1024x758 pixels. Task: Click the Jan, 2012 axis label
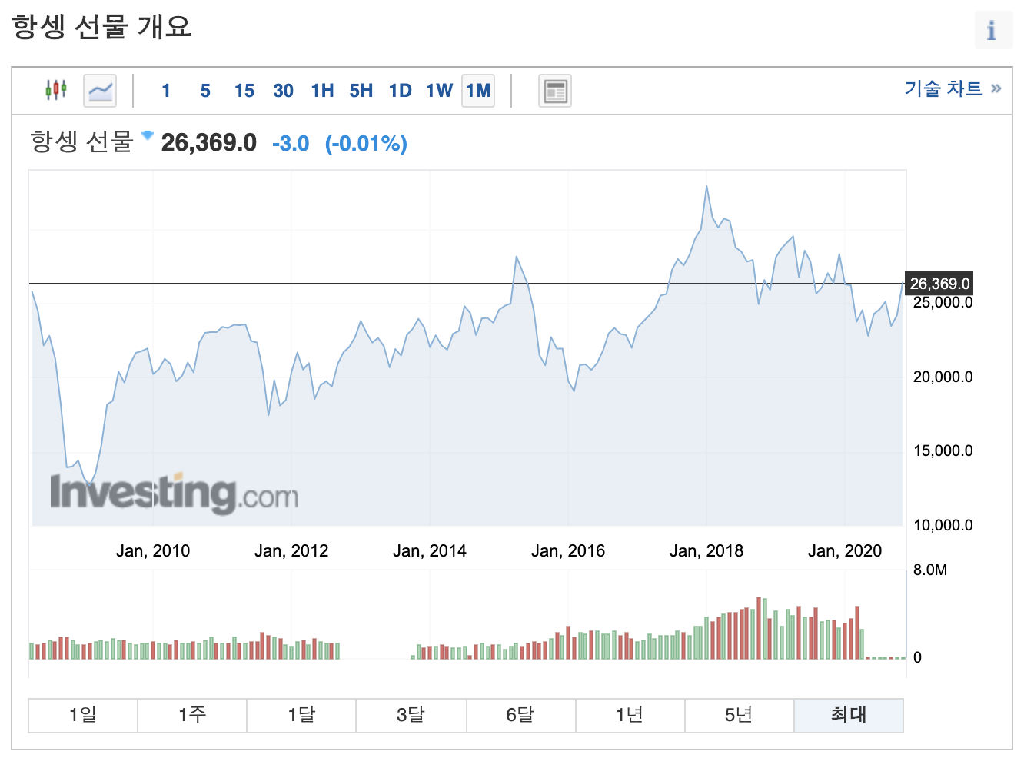point(291,550)
